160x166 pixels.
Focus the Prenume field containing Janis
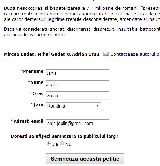coord(77,73)
